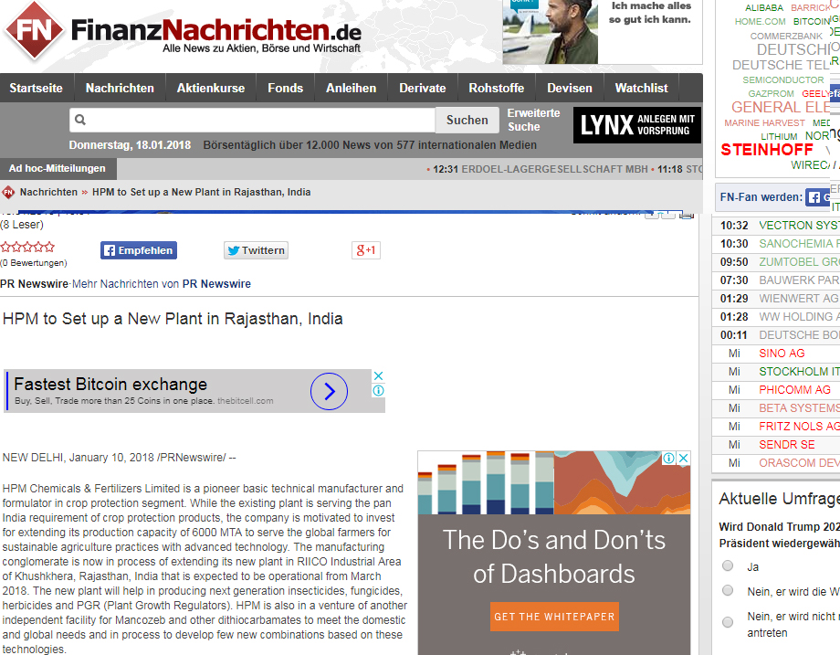The height and width of the screenshot is (655, 840).
Task: Focus the site search input field
Action: (252, 120)
